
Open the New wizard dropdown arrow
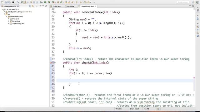pyautogui.click(x=4, y=2)
